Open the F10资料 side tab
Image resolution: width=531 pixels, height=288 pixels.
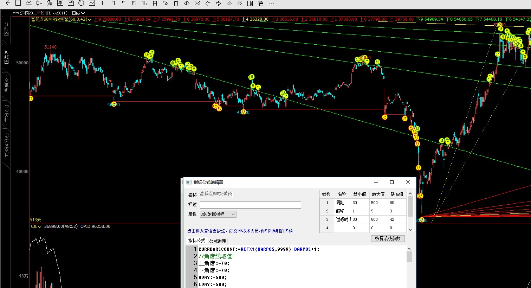pyautogui.click(x=6, y=112)
